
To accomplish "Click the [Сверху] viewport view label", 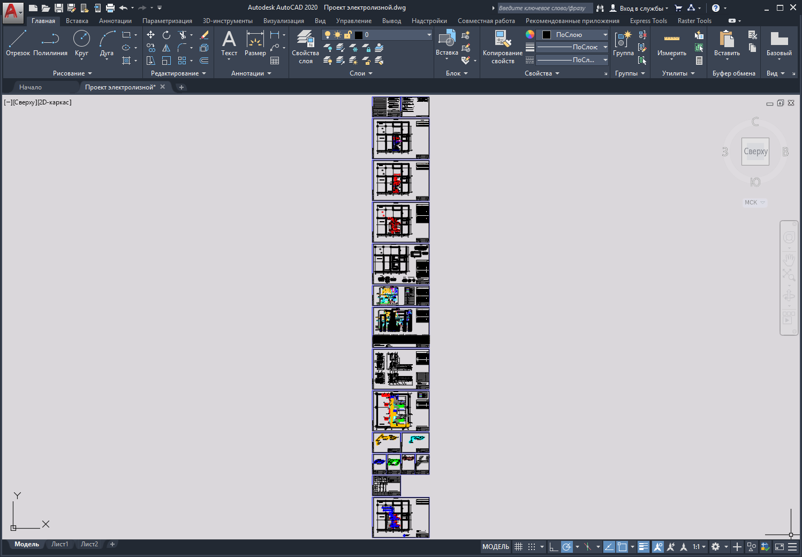I will coord(24,102).
